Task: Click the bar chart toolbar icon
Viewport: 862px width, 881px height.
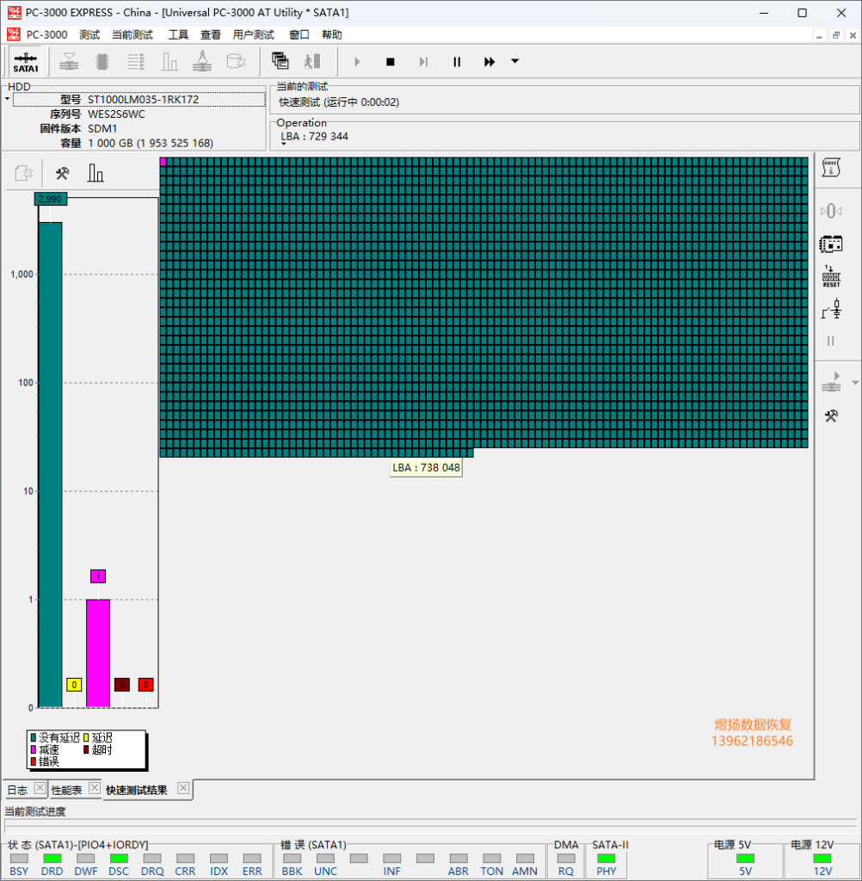Action: click(169, 61)
